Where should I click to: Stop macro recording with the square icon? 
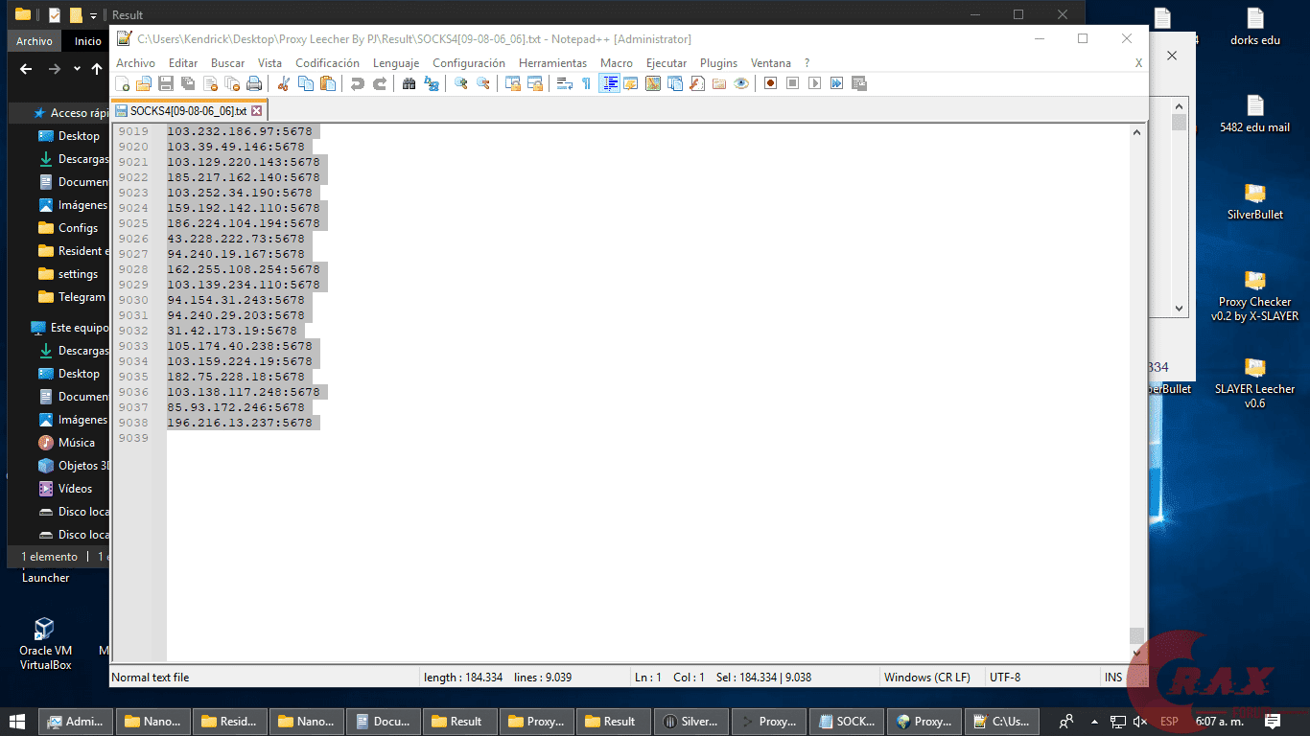[x=792, y=83]
